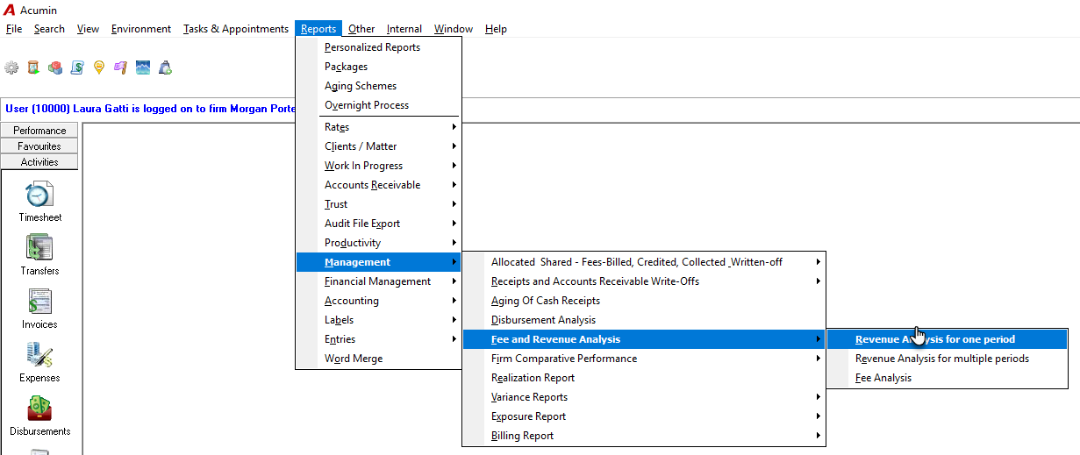1080x455 pixels.
Task: Open Revenue Analysis for one period
Action: (948, 339)
